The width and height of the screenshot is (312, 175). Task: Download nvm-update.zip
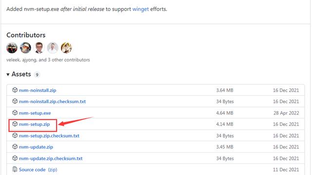point(36,147)
